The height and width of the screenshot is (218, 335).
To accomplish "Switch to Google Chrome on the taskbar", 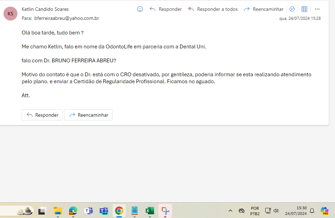I will pyautogui.click(x=119, y=211).
